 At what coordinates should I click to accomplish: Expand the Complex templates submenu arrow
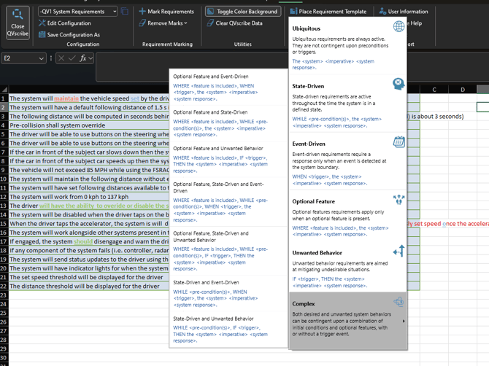pyautogui.click(x=403, y=321)
